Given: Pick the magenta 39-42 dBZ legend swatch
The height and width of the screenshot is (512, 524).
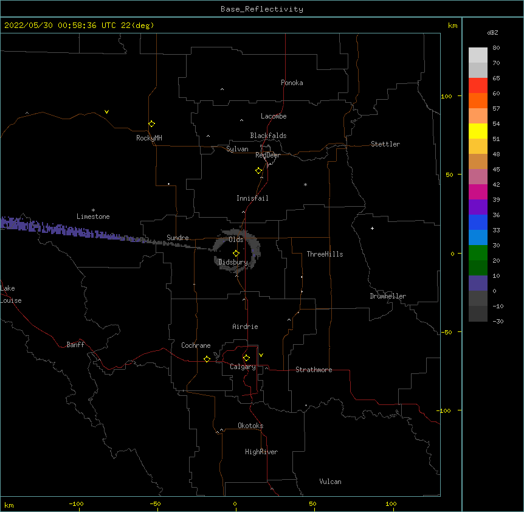Looking at the screenshot, I should pyautogui.click(x=478, y=192).
